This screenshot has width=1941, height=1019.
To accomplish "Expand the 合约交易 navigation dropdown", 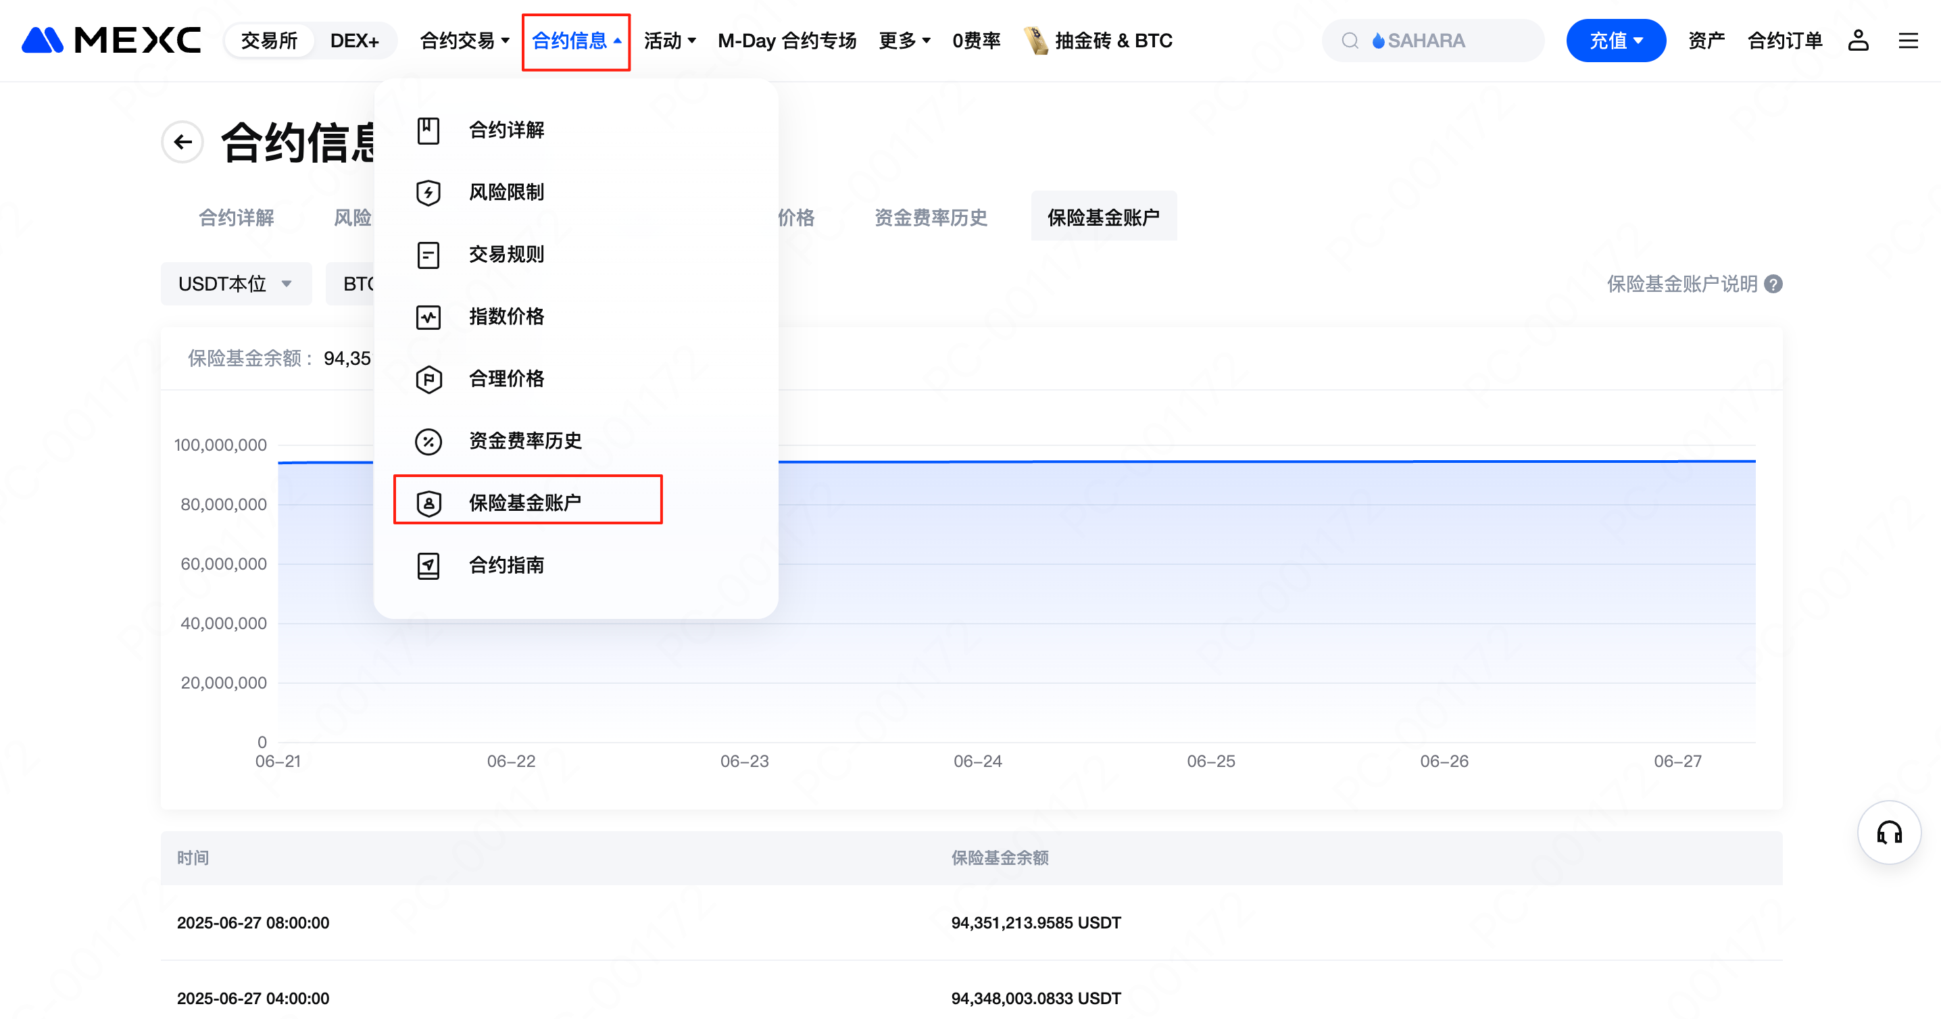I will pos(464,41).
